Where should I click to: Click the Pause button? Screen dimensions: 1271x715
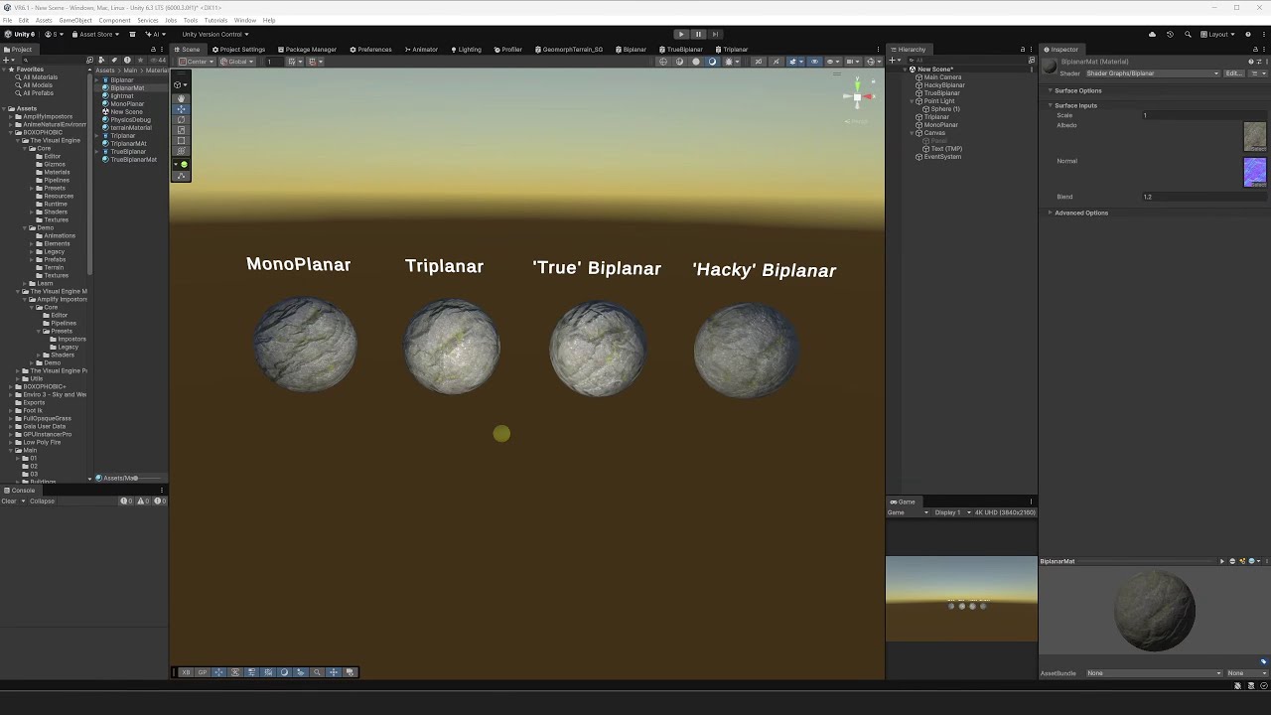pyautogui.click(x=698, y=34)
